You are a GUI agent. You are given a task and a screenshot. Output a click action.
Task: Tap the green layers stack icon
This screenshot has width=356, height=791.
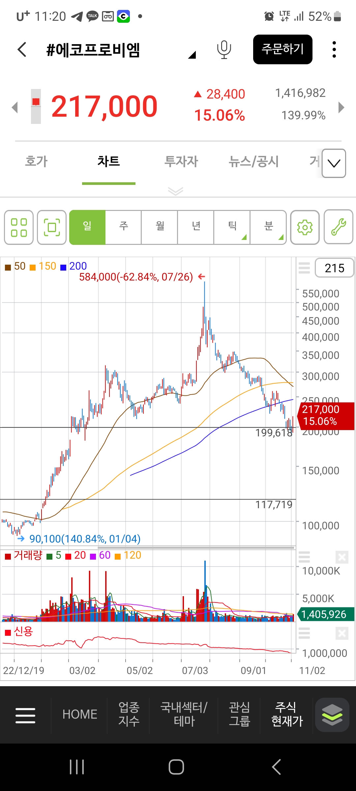point(332,715)
